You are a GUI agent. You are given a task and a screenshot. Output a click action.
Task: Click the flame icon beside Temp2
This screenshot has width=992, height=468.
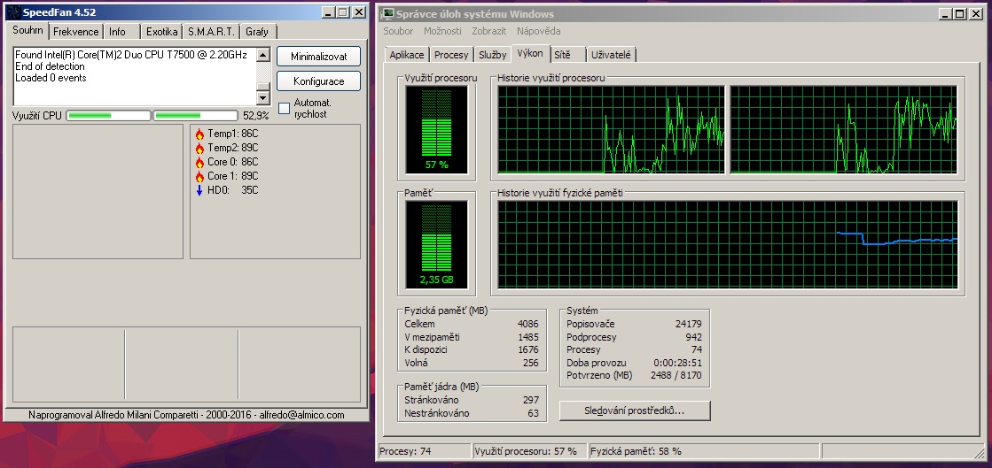[x=199, y=149]
